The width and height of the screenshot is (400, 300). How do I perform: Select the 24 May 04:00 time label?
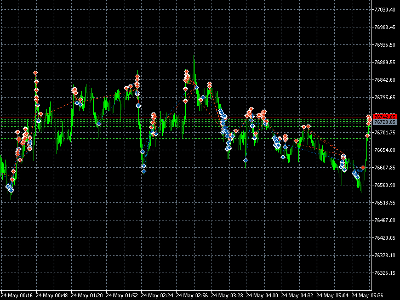coord(262,296)
